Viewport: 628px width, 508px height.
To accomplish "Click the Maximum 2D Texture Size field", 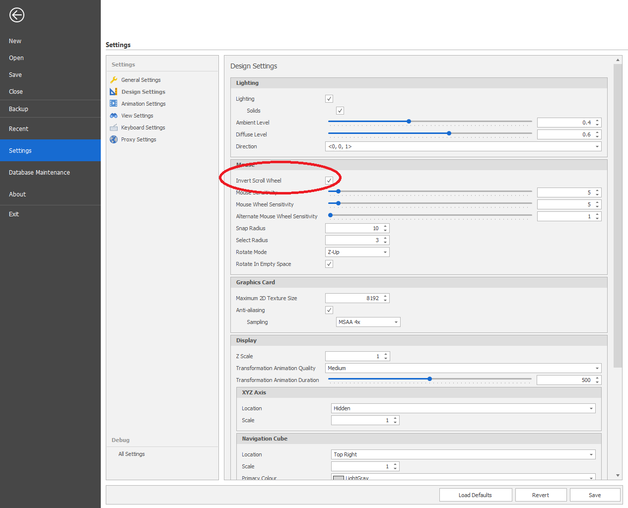I will click(353, 298).
